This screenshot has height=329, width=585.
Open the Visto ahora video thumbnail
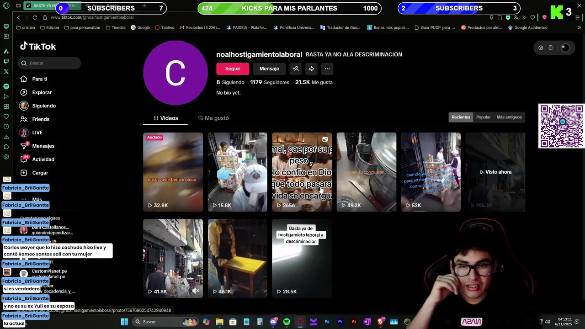[495, 172]
